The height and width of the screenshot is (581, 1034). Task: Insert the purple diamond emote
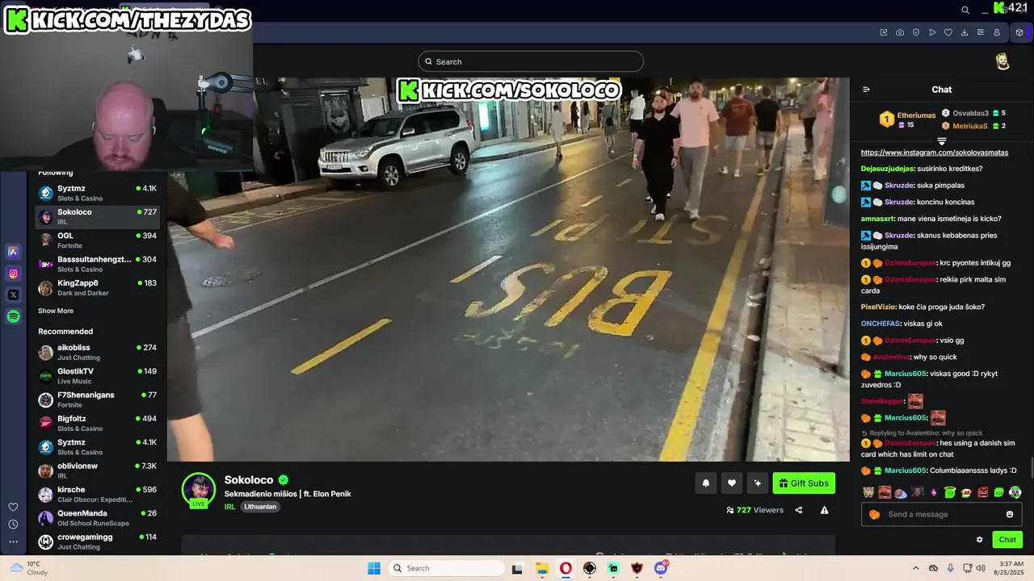click(934, 492)
